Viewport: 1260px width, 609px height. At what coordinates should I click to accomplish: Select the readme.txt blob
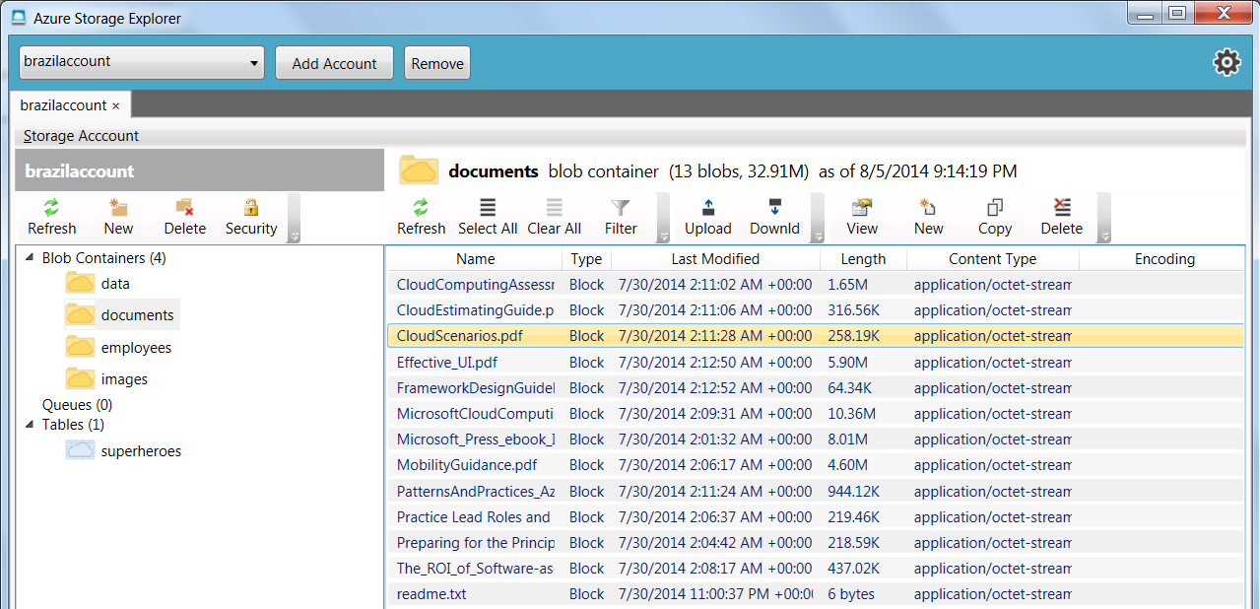[x=816, y=593]
